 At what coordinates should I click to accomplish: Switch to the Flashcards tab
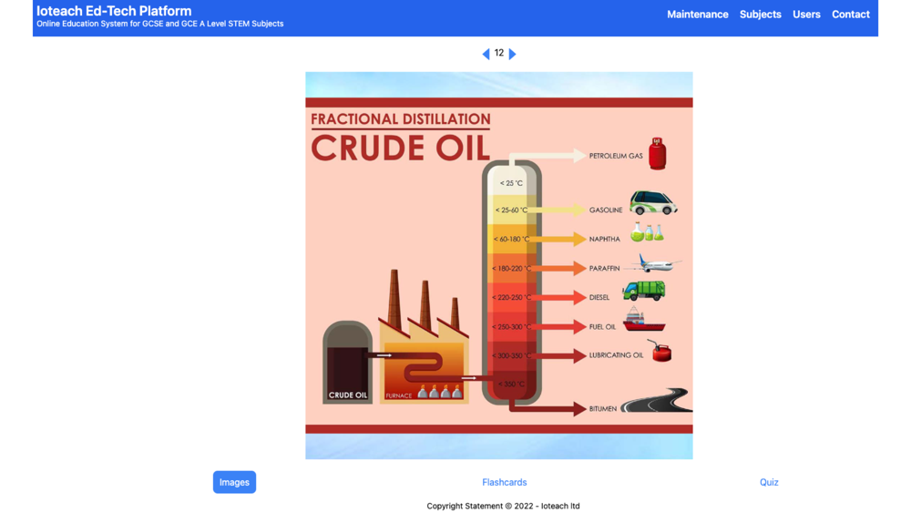[505, 482]
